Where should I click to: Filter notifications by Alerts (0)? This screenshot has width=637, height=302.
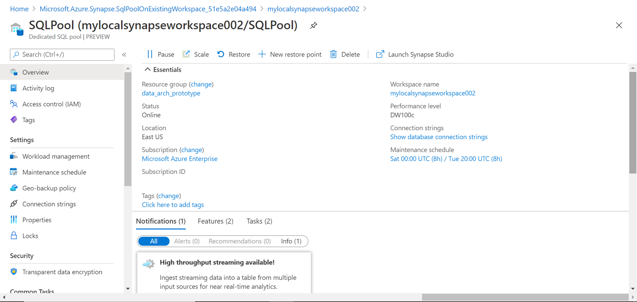[x=187, y=241]
